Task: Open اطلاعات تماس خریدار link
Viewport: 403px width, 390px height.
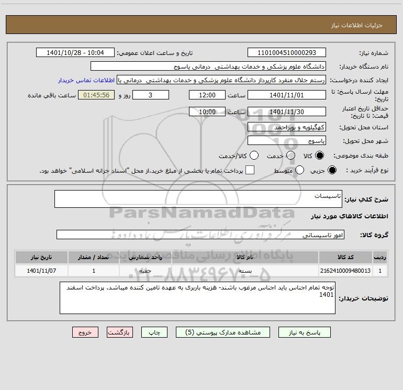Action: (x=86, y=80)
